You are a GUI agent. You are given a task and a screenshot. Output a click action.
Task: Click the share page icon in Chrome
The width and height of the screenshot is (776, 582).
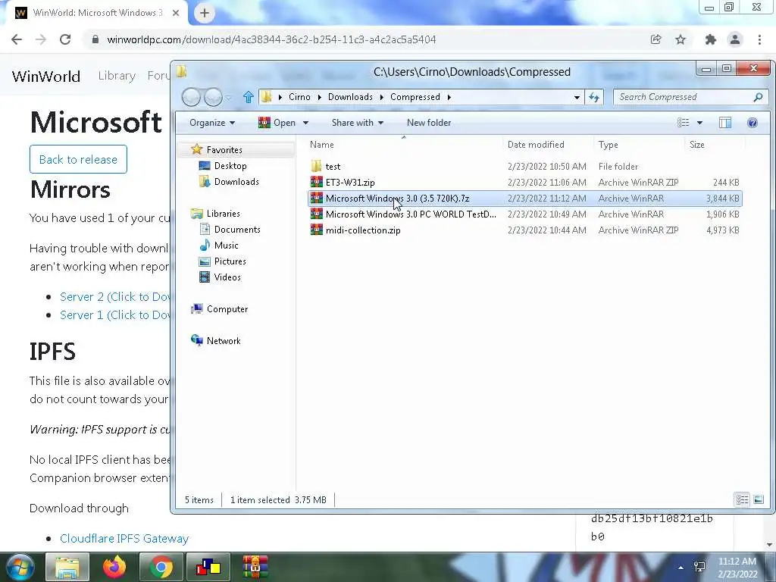click(x=656, y=39)
